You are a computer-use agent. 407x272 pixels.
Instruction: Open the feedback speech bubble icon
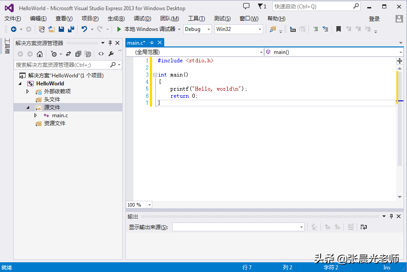coord(246,6)
